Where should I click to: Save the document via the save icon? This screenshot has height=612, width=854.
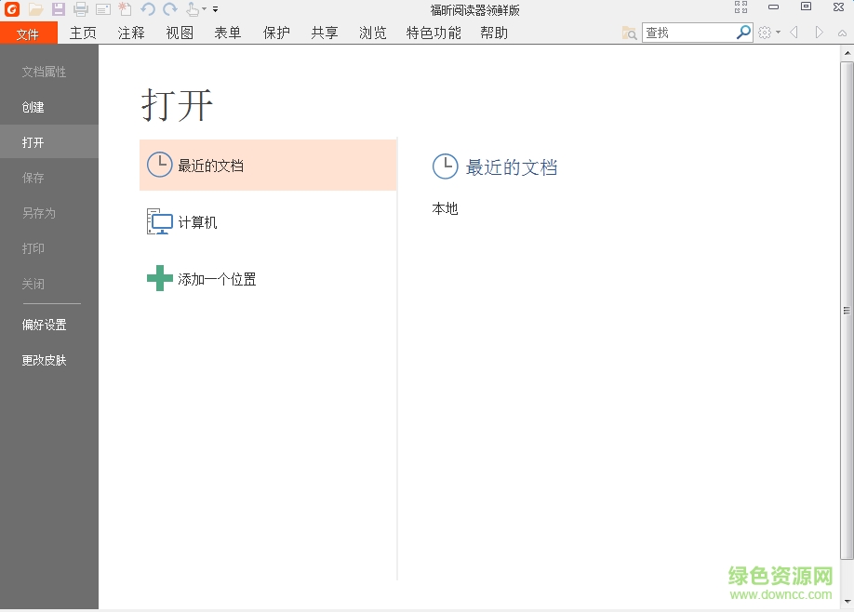[58, 9]
